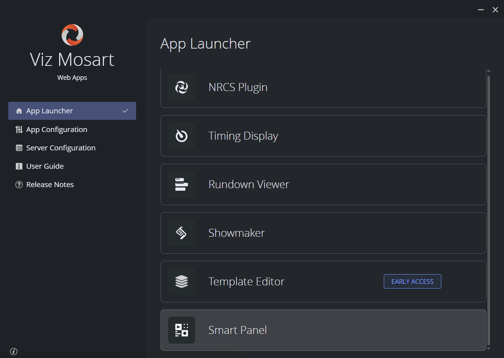Click the scrollbar up arrow

click(489, 71)
